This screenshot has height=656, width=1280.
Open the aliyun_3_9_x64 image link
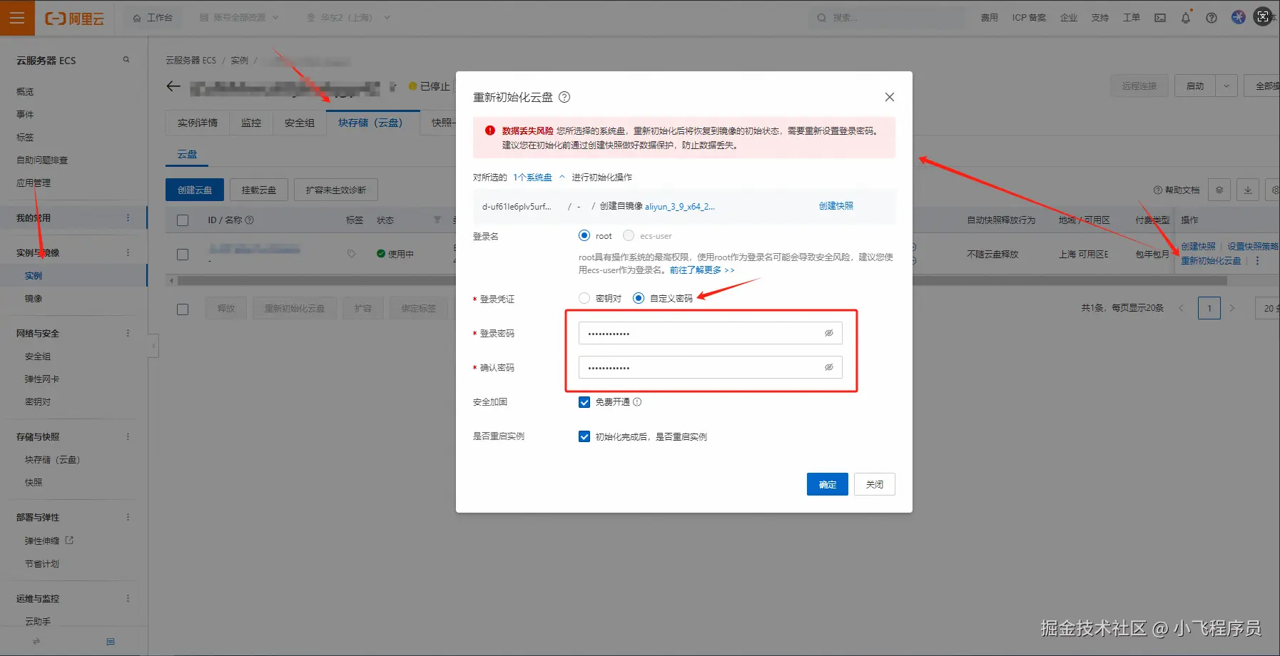point(680,207)
